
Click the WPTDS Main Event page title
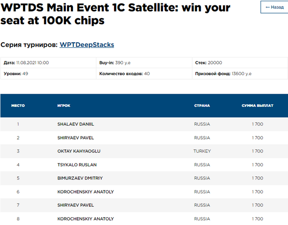click(x=115, y=14)
